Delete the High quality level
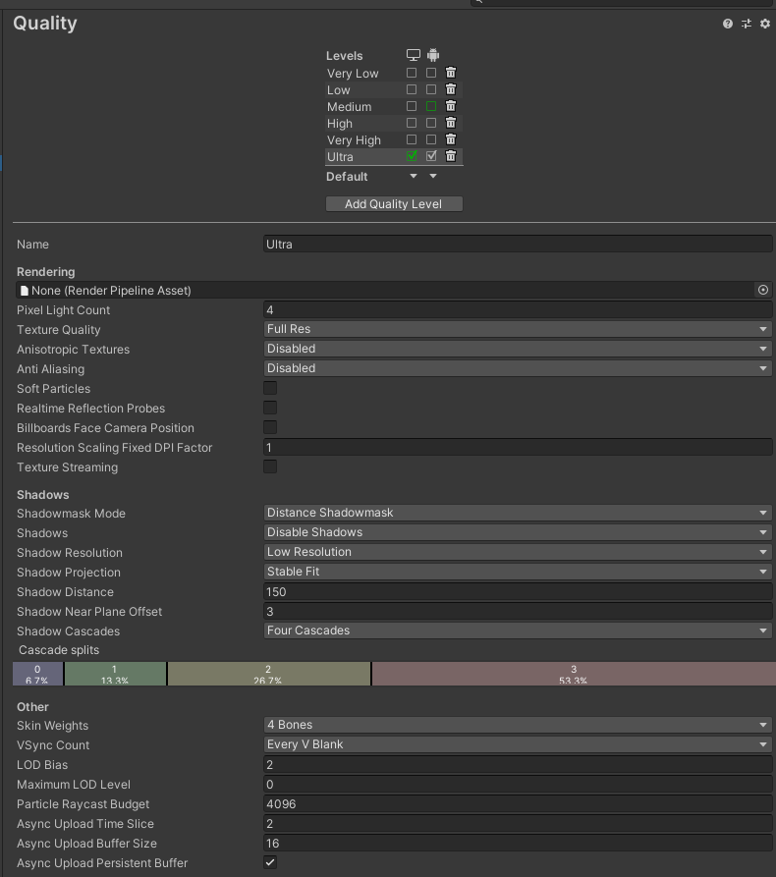Screen dimensions: 776x877 (x=451, y=123)
